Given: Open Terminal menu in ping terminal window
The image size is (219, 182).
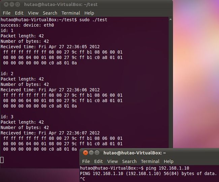Looking at the screenshot, I should click(x=150, y=161).
